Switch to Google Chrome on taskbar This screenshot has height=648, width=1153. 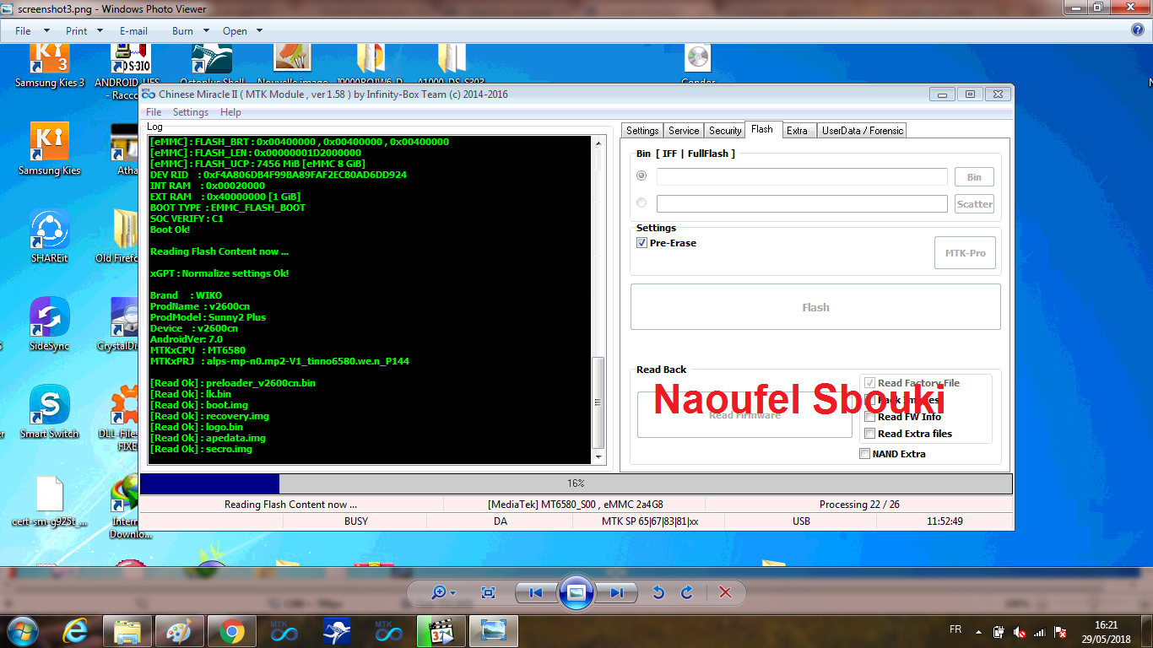point(232,631)
